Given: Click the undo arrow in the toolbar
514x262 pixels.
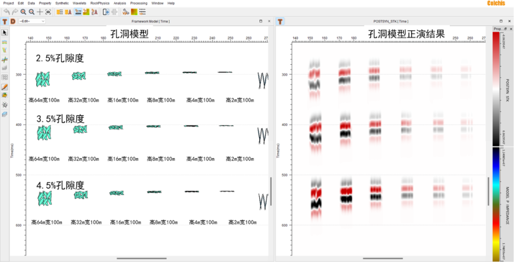Looking at the screenshot, I should point(7,12).
